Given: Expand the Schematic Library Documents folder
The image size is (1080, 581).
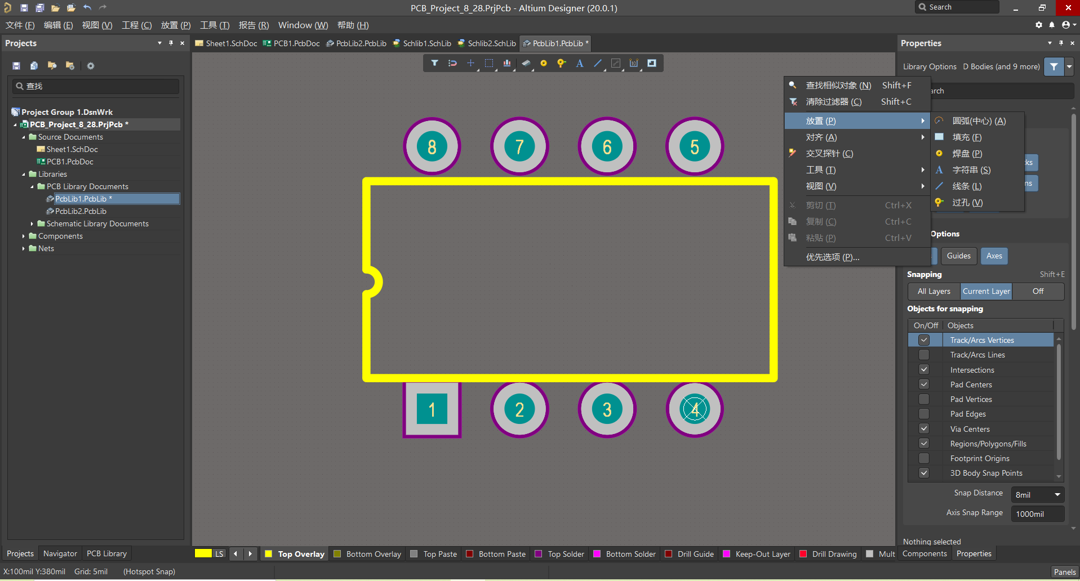Looking at the screenshot, I should pyautogui.click(x=32, y=224).
